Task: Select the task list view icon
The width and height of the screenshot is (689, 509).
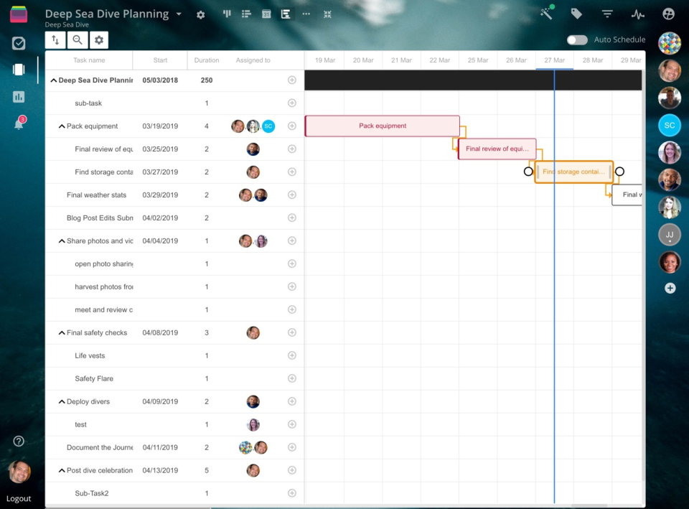Action: click(246, 14)
